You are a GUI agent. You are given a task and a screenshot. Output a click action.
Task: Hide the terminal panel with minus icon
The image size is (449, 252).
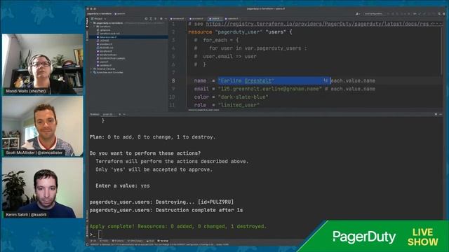(x=441, y=114)
